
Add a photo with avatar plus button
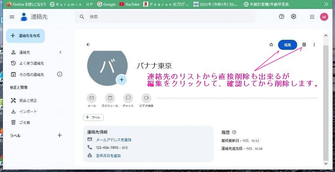pyautogui.click(x=121, y=80)
